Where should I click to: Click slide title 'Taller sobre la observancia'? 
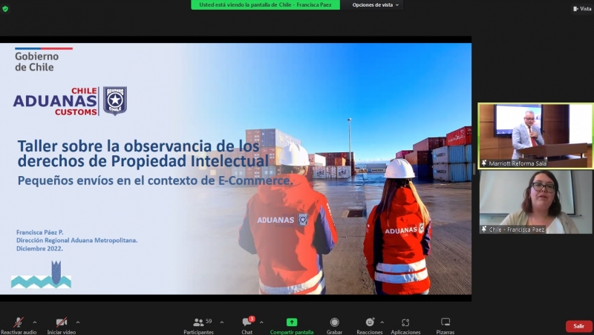(x=143, y=154)
